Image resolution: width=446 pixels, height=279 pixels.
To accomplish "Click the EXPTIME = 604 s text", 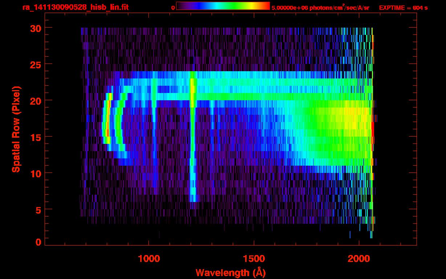I will pos(403,8).
